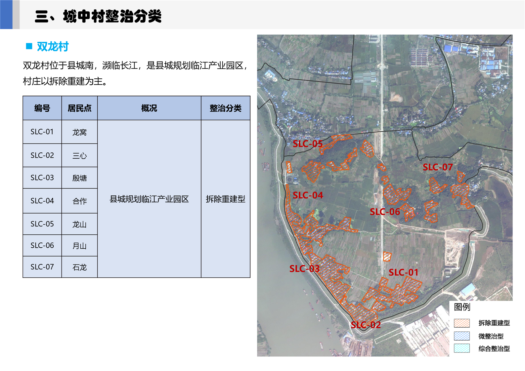Click the 整治分类 column header
The image size is (525, 371).
click(226, 108)
